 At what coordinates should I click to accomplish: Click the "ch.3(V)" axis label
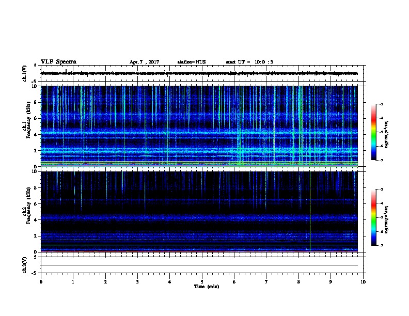(x=24, y=265)
